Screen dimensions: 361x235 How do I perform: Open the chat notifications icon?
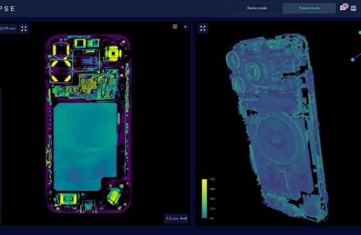coord(343,8)
